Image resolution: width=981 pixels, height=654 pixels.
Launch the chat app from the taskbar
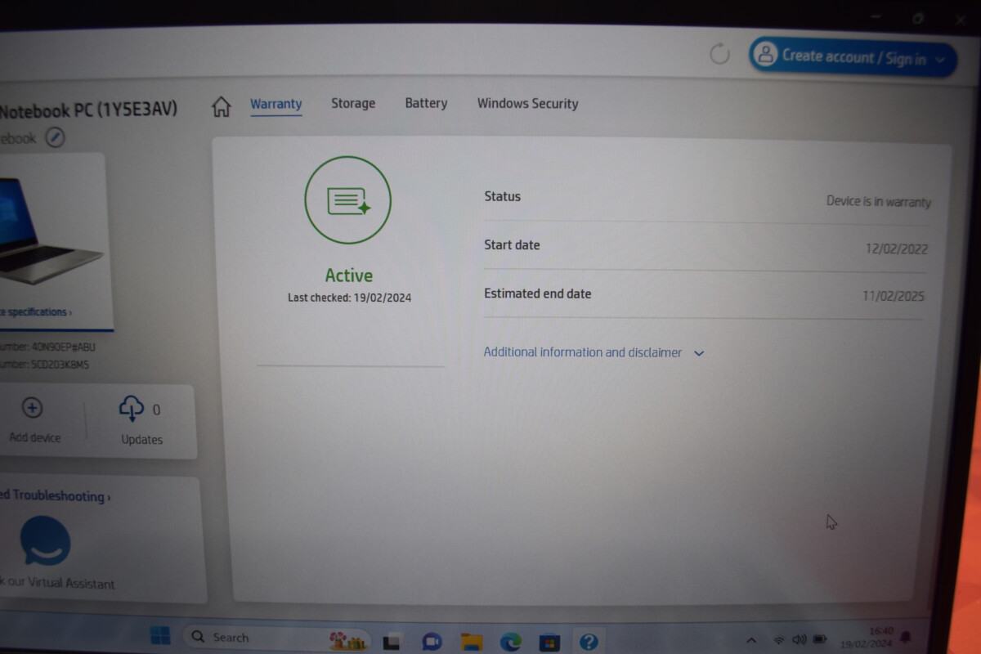click(432, 642)
